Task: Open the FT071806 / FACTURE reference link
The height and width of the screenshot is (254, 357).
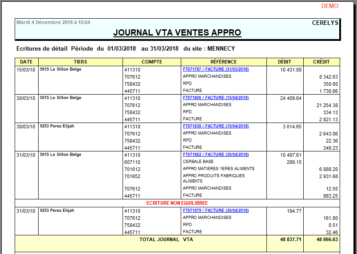Action: pos(215,98)
